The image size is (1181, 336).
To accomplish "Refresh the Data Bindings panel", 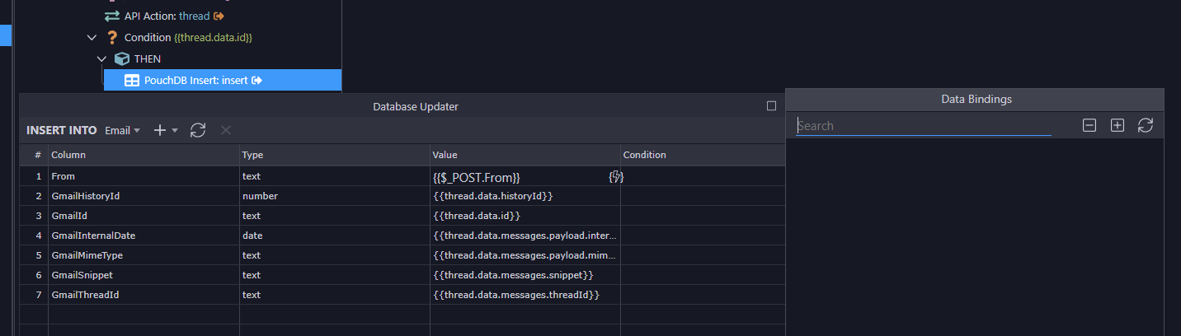I will 1145,125.
